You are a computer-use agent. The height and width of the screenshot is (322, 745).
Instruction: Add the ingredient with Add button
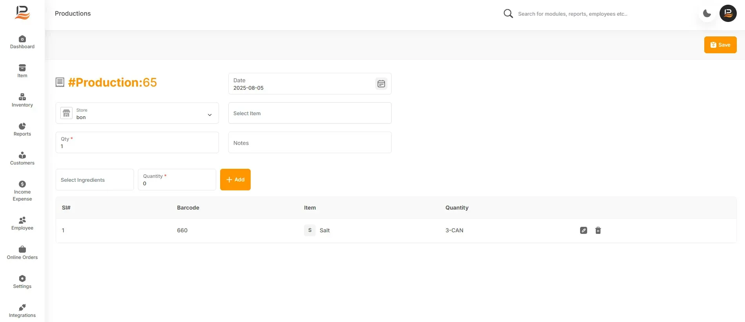tap(235, 179)
